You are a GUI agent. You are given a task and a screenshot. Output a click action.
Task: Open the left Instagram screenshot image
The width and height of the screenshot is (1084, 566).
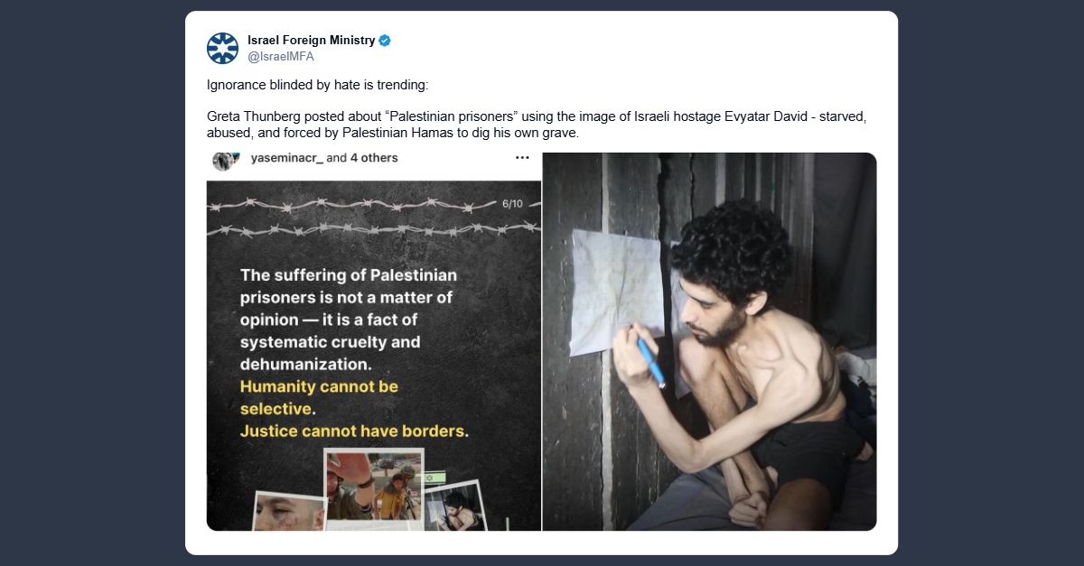374,341
